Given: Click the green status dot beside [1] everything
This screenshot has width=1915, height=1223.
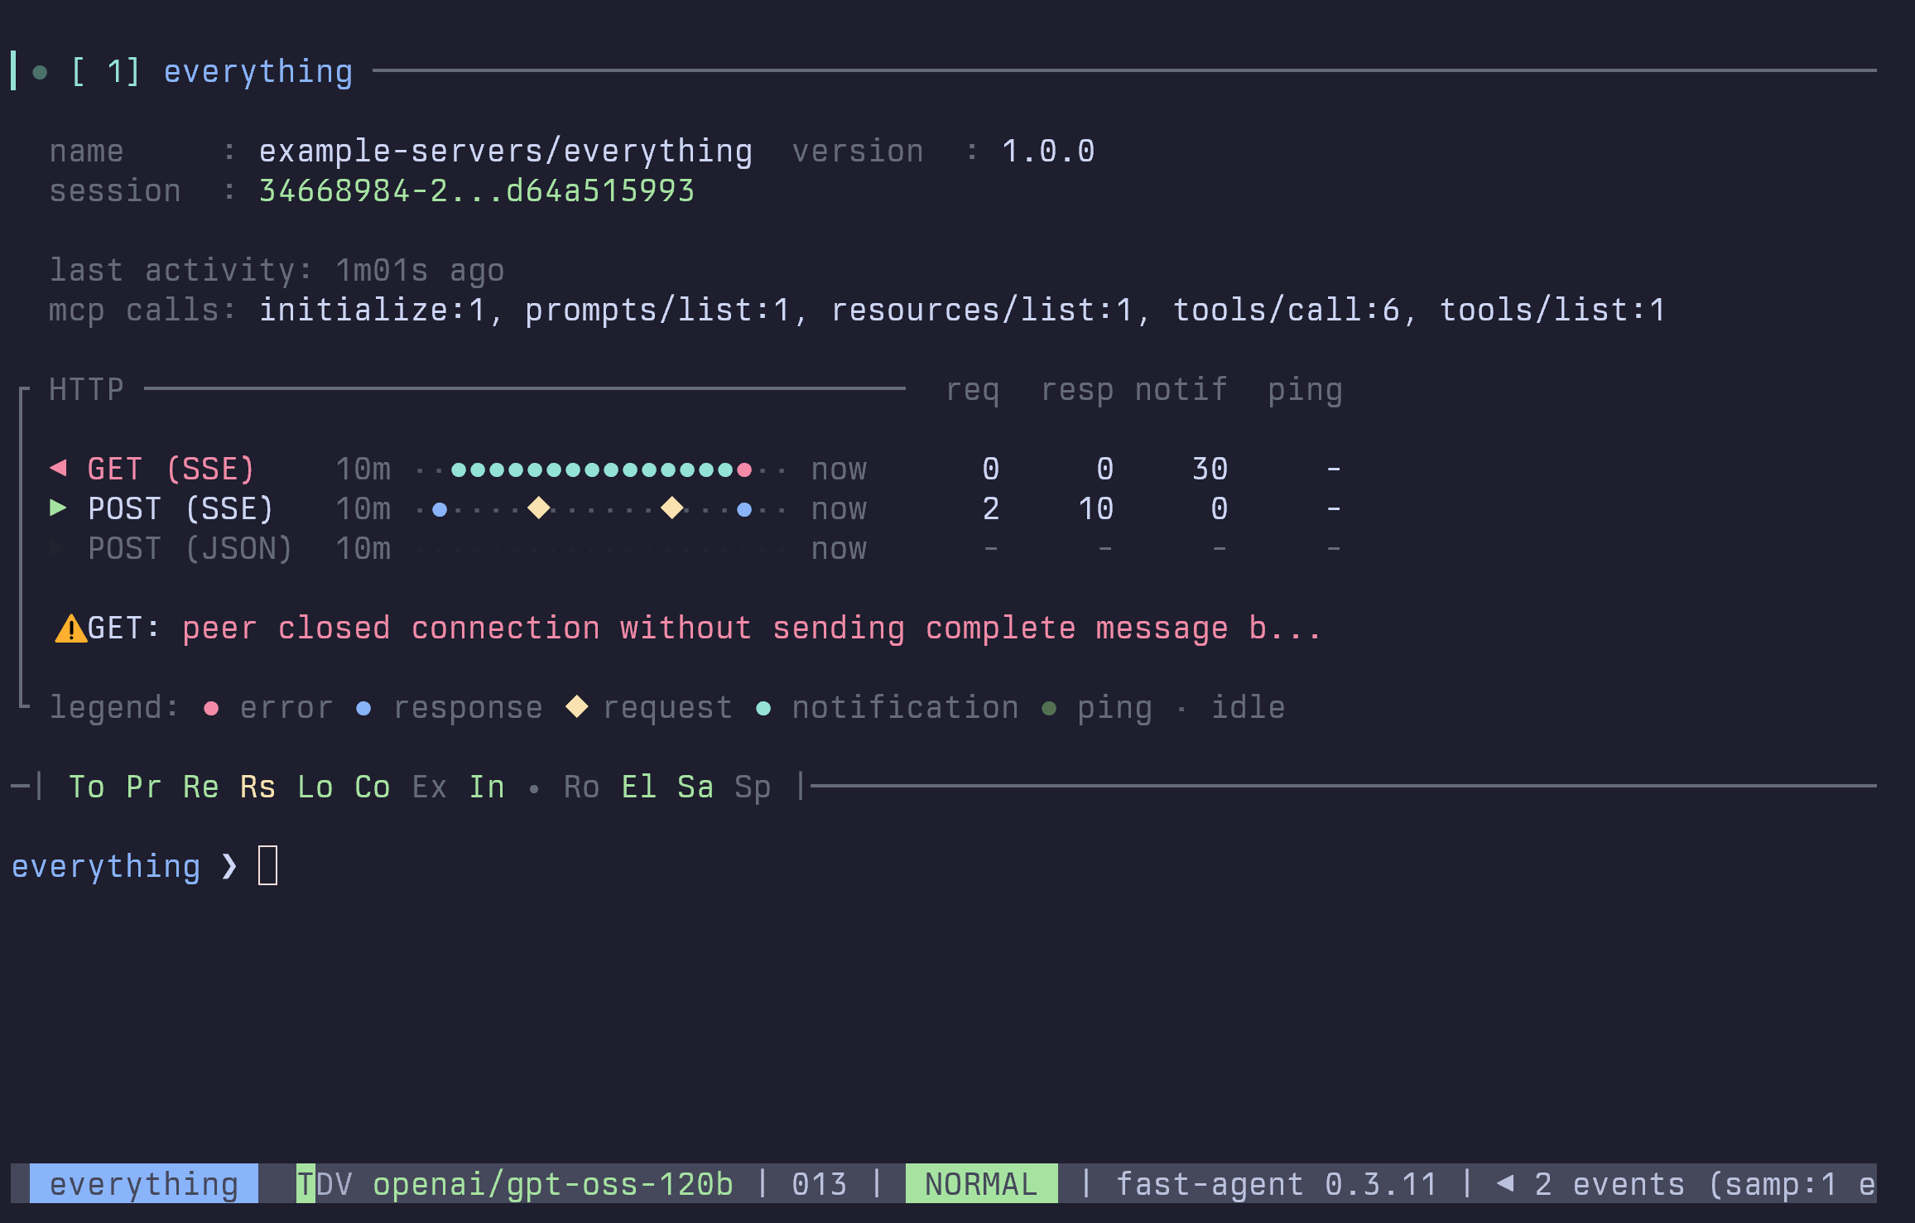Looking at the screenshot, I should click(40, 72).
